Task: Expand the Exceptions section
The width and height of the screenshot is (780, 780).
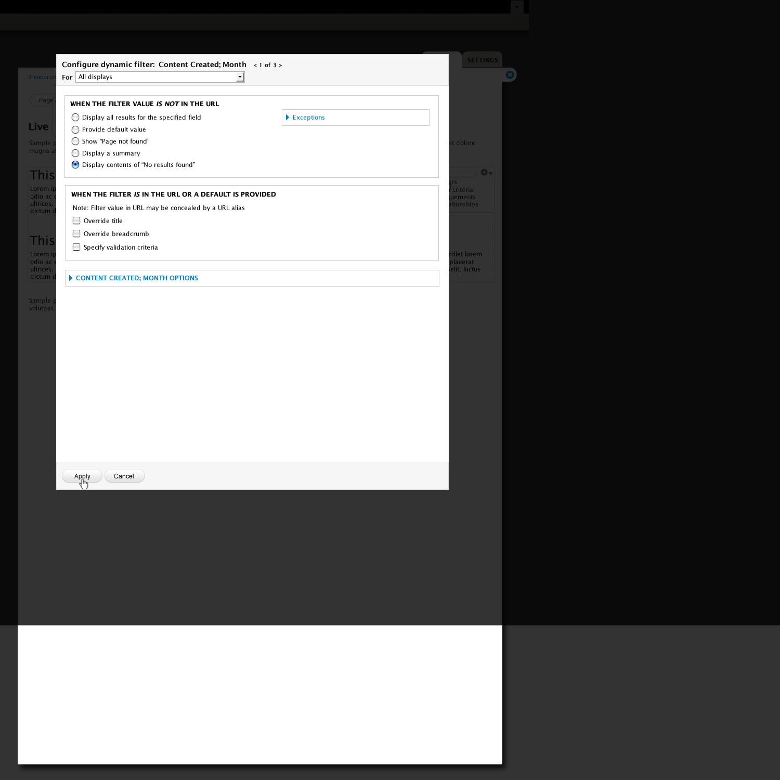Action: pyautogui.click(x=308, y=118)
